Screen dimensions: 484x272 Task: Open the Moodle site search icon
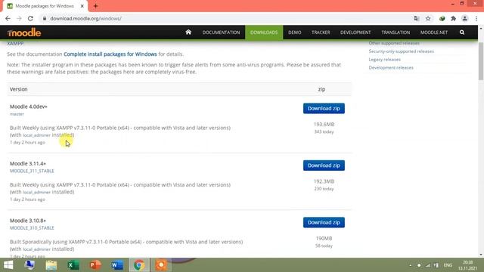click(462, 32)
